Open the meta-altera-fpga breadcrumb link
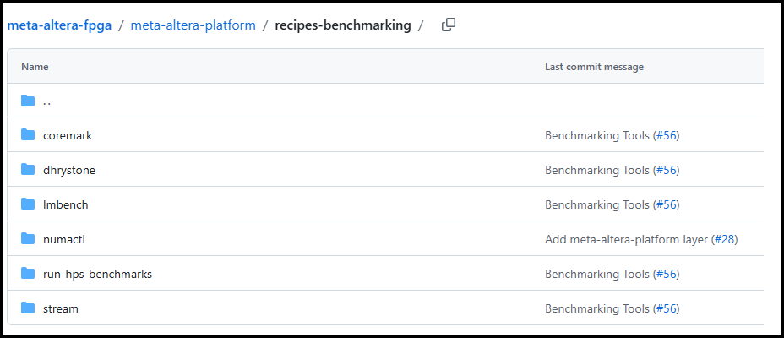 (59, 25)
